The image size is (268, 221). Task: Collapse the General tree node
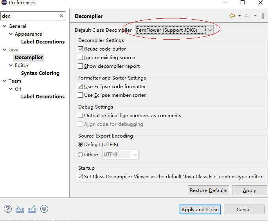point(5,26)
